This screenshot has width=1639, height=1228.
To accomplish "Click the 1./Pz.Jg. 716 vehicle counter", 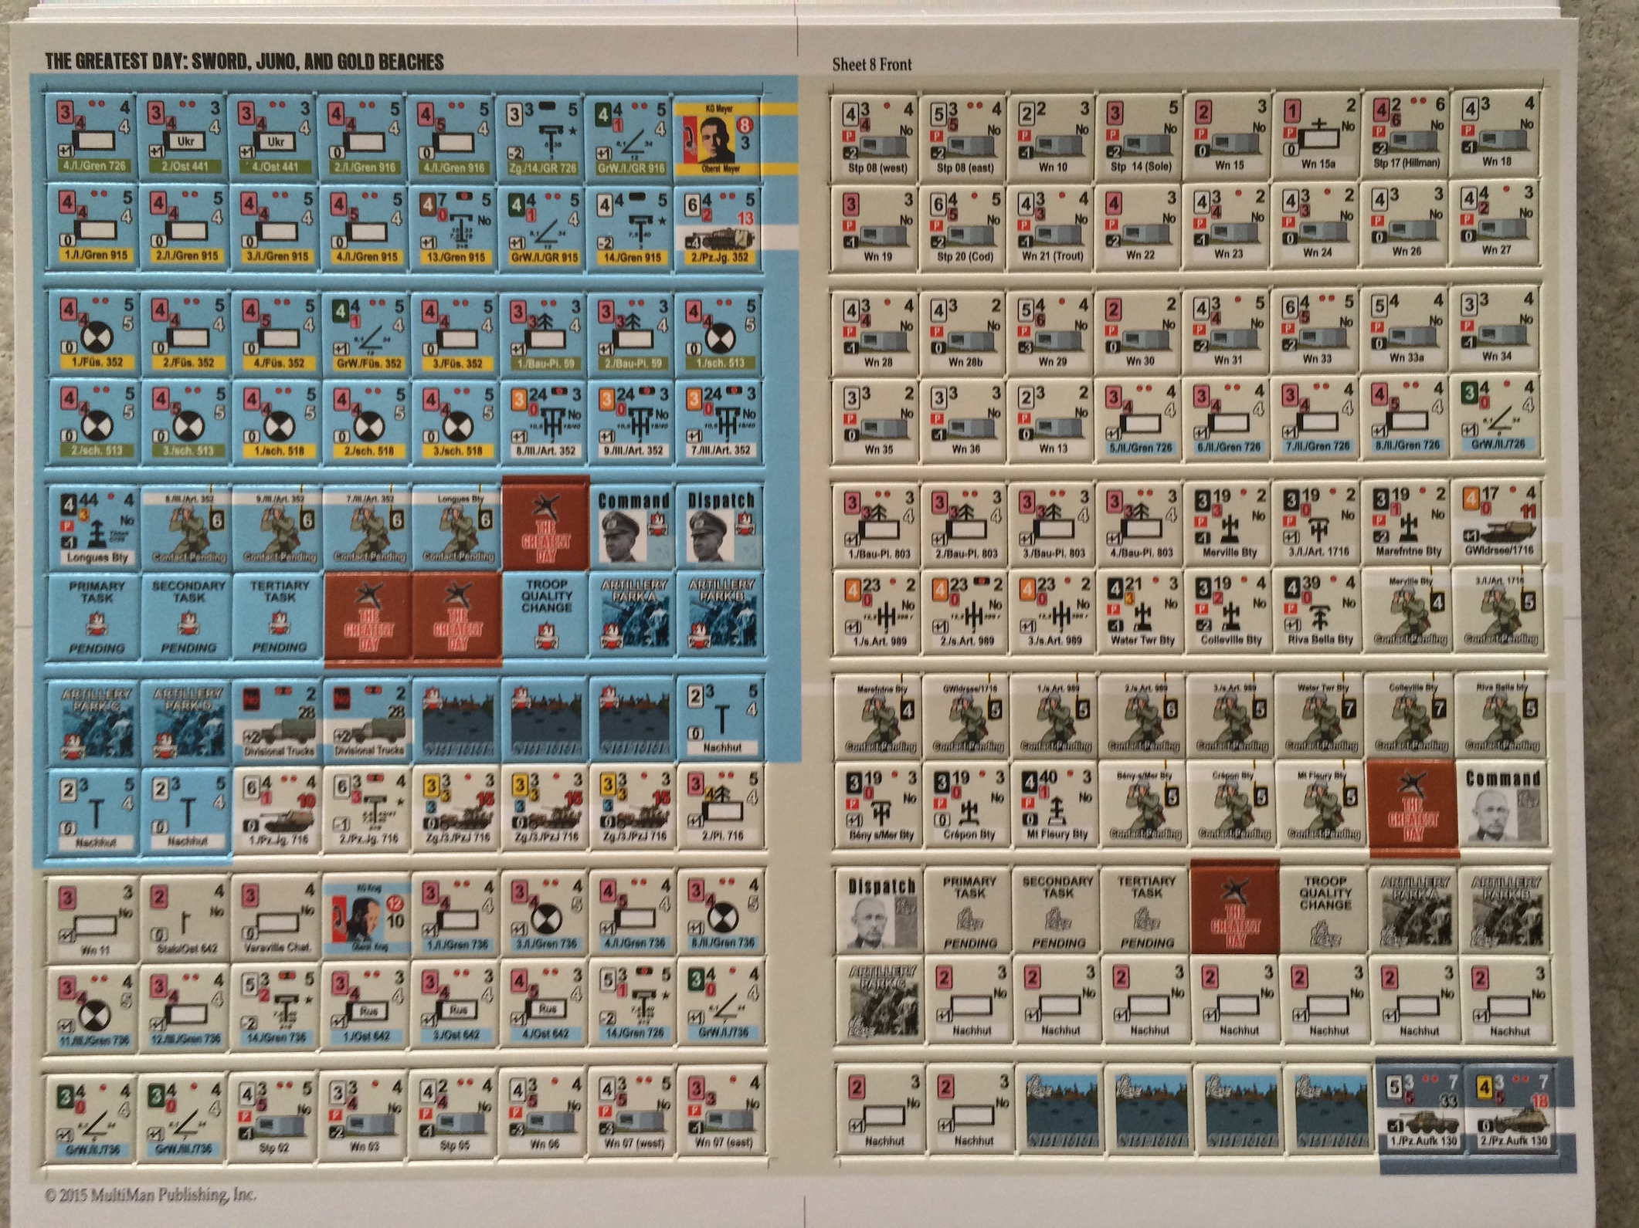I will coord(279,809).
